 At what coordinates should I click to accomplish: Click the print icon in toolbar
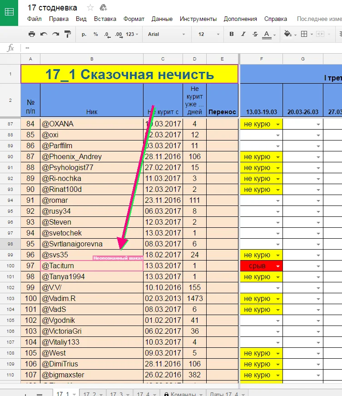pos(31,34)
